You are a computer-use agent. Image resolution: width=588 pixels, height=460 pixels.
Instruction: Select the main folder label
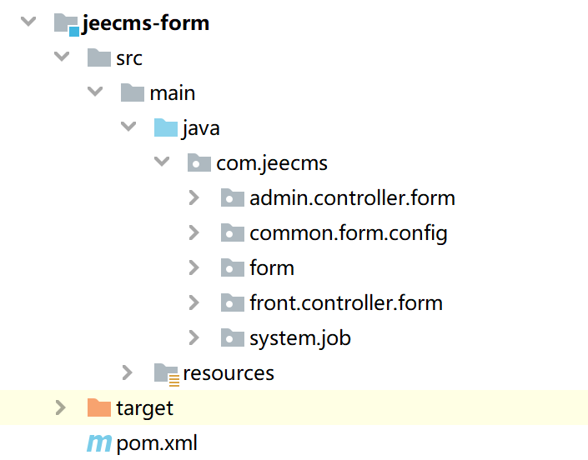(x=173, y=92)
